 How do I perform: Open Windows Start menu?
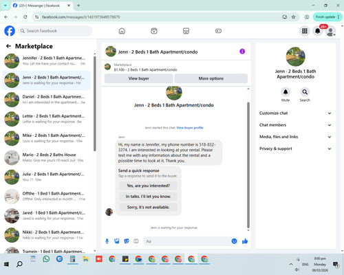click(6, 264)
